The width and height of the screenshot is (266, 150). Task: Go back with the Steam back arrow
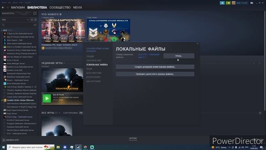(3, 7)
